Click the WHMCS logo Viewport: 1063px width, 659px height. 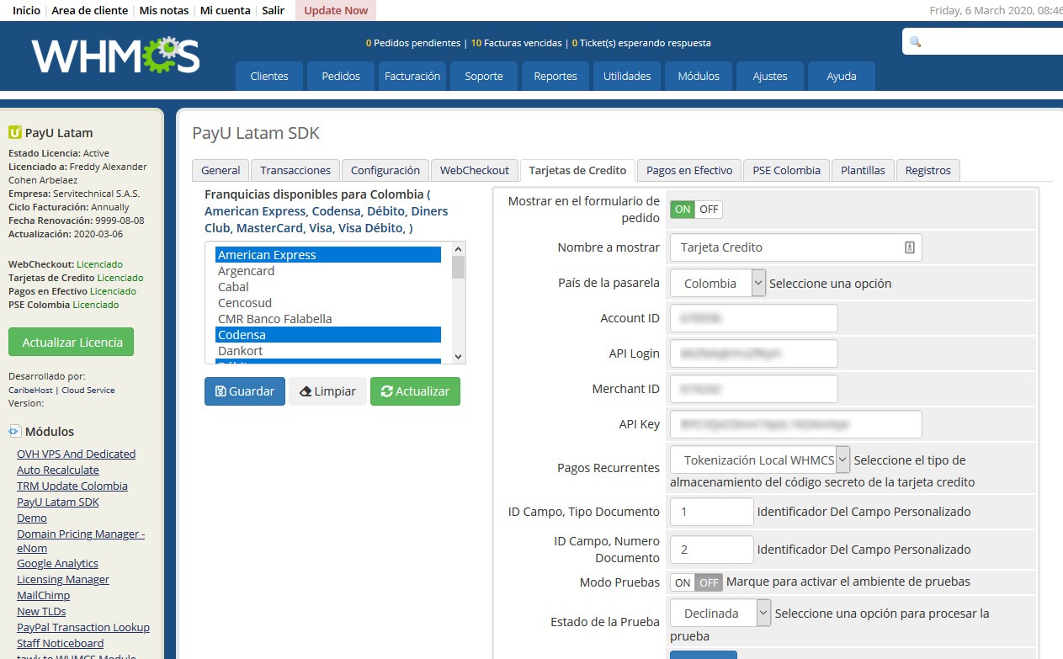point(116,56)
